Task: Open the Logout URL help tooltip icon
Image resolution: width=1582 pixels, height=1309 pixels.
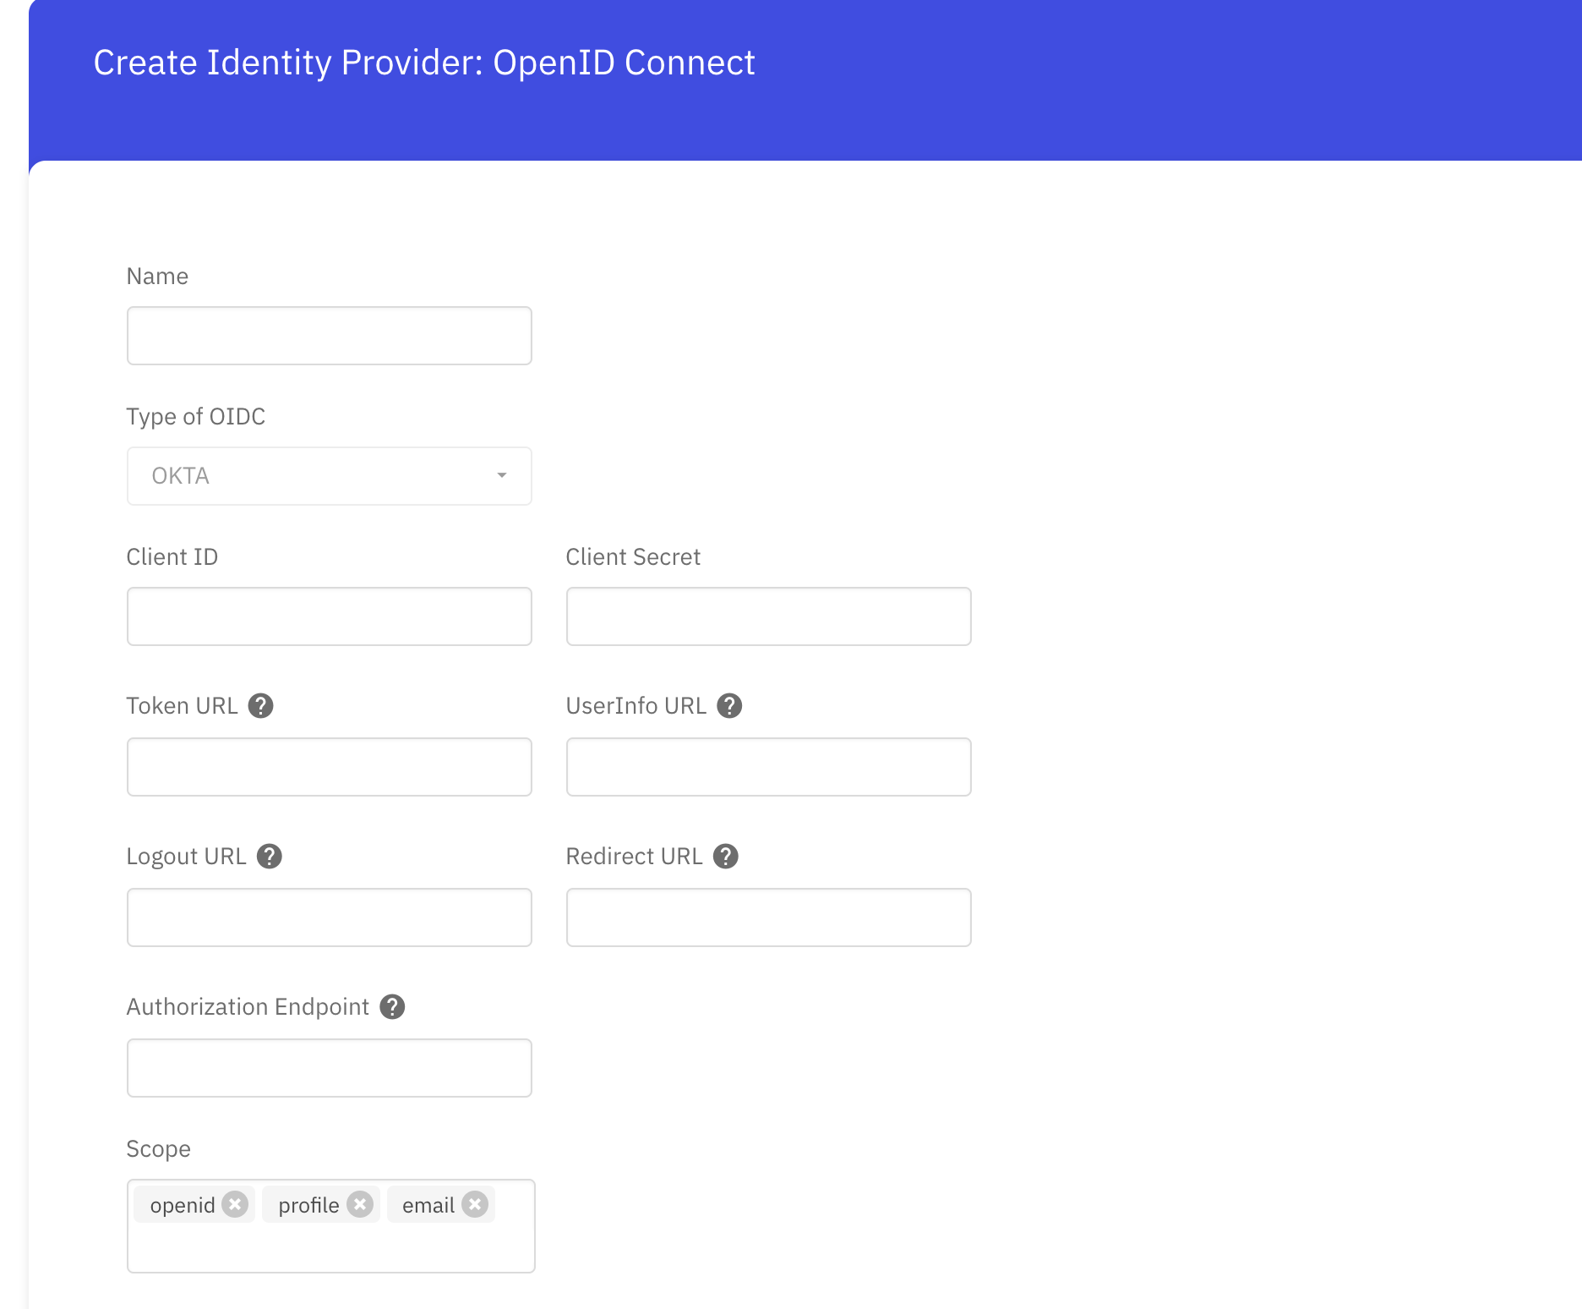Action: 270,856
